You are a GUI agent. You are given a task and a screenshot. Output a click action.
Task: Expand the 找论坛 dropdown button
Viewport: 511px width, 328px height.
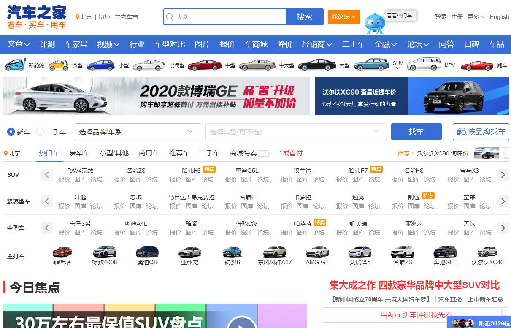[x=343, y=17]
